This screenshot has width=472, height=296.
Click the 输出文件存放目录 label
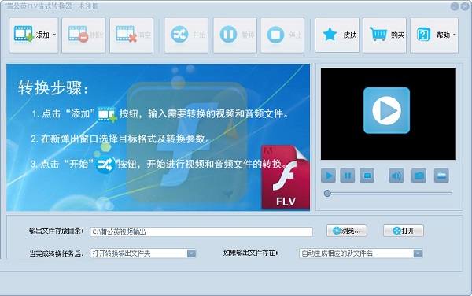[x=57, y=231]
